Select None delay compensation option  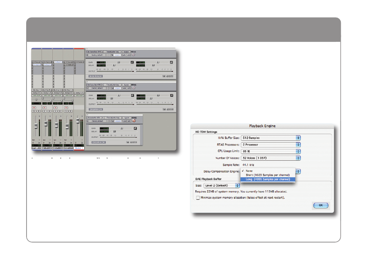(x=268, y=171)
